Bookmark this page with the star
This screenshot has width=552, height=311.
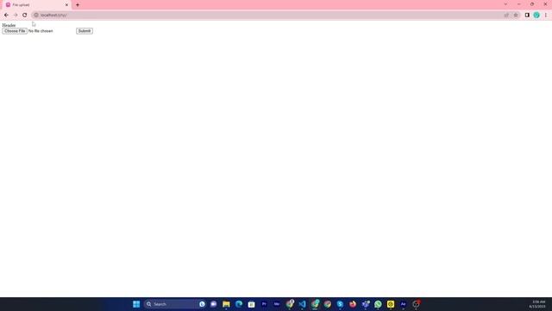[x=516, y=16]
